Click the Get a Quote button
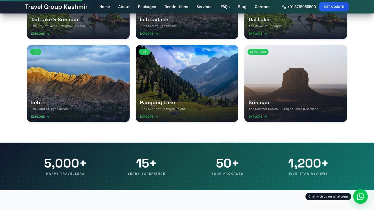 pyautogui.click(x=334, y=7)
